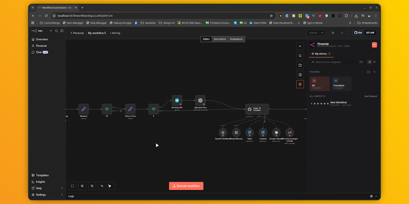The image size is (409, 204).
Task: Open the OpenAI Chat Model sub-node
Action: pyautogui.click(x=223, y=132)
